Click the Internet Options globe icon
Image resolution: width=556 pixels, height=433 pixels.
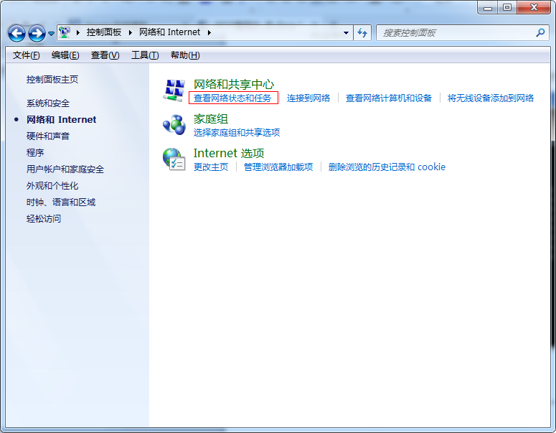pyautogui.click(x=174, y=159)
